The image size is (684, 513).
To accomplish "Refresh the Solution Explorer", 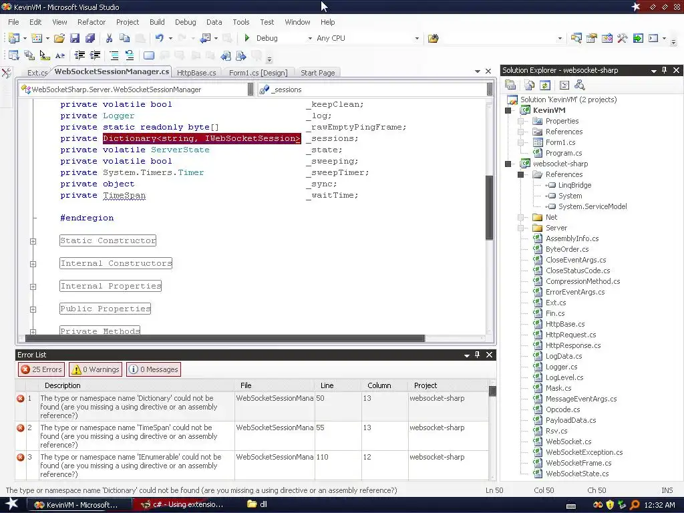I will (x=545, y=85).
